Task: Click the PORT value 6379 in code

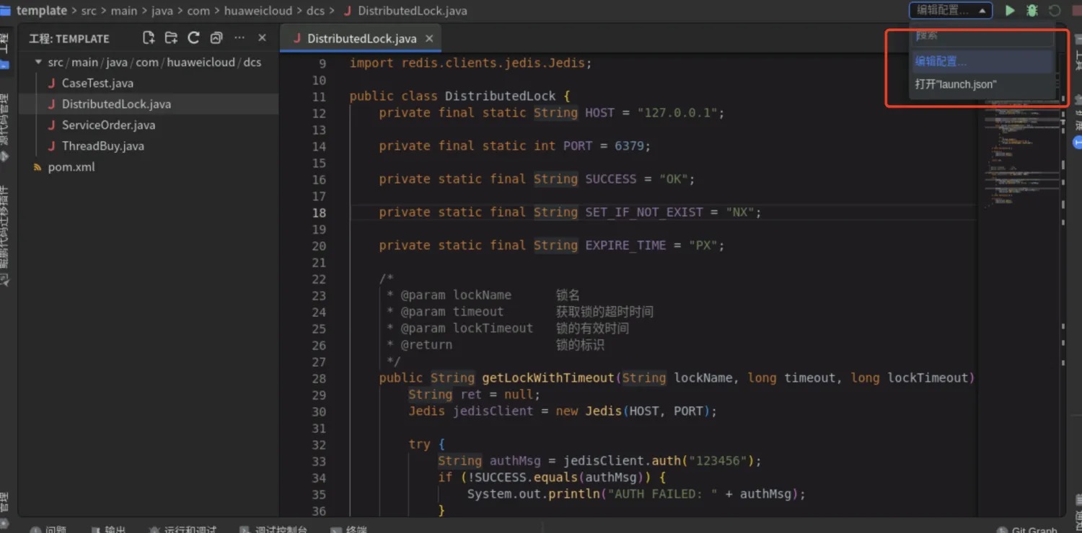Action: click(629, 146)
